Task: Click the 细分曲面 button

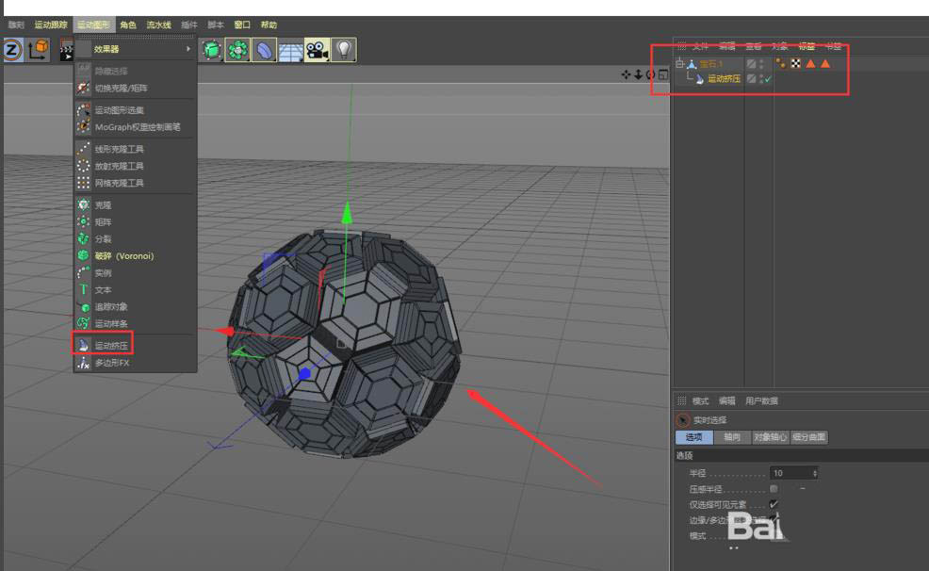Action: (x=809, y=437)
